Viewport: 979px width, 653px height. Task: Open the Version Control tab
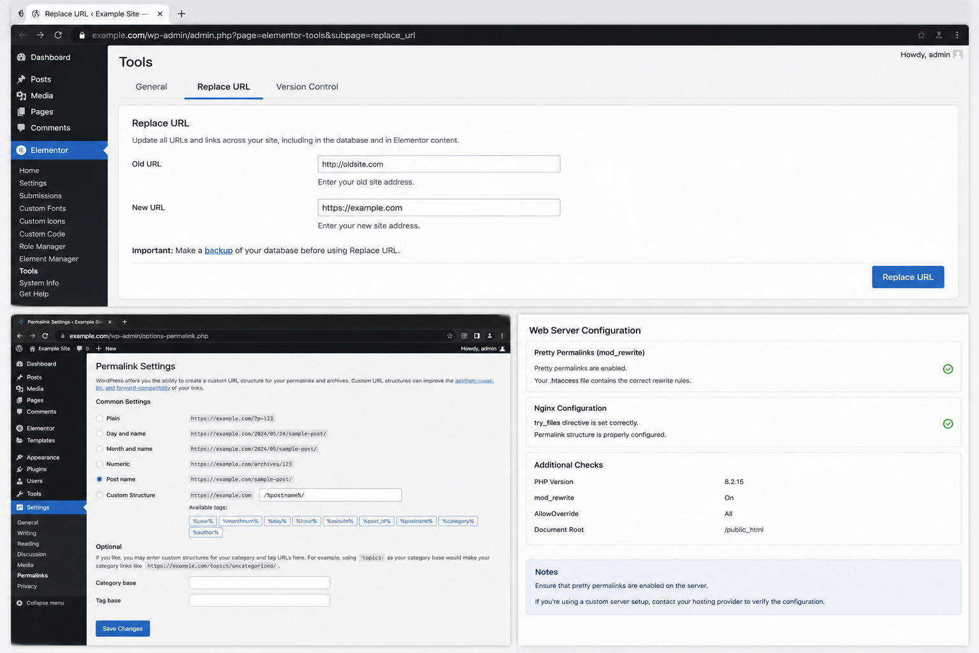click(307, 87)
